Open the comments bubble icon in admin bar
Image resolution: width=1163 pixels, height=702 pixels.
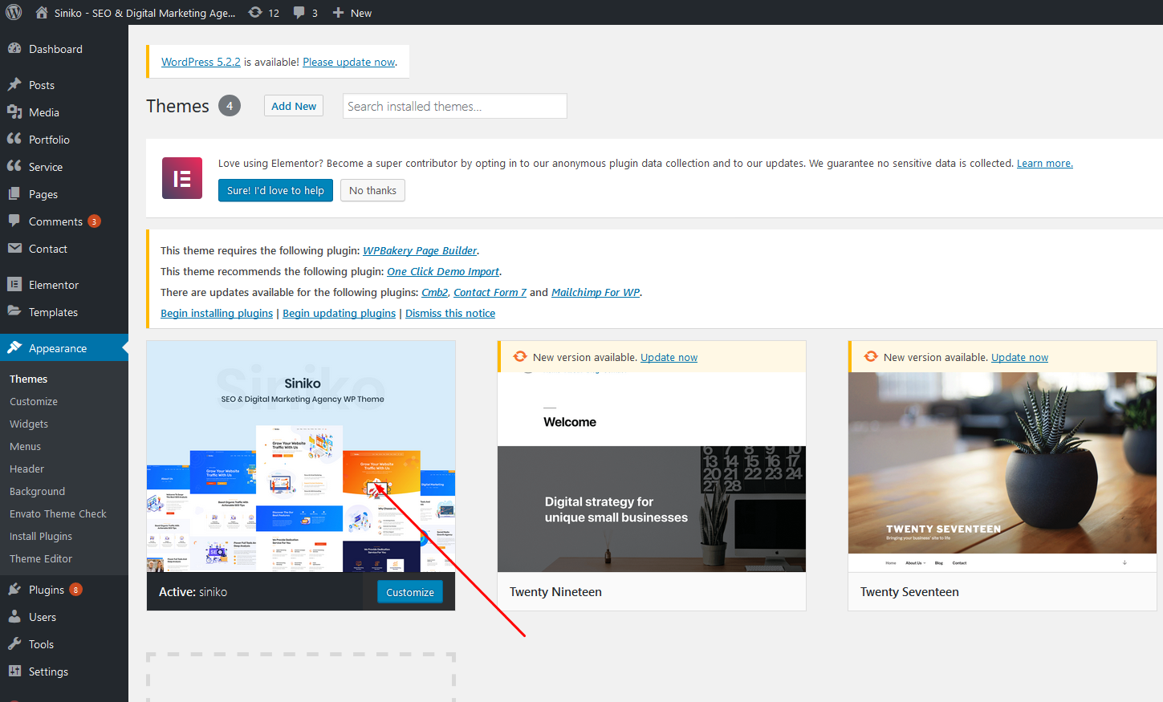point(299,12)
